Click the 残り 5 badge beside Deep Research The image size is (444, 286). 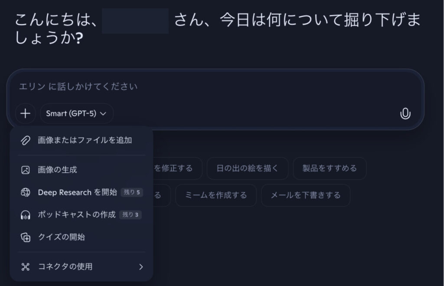coord(131,193)
